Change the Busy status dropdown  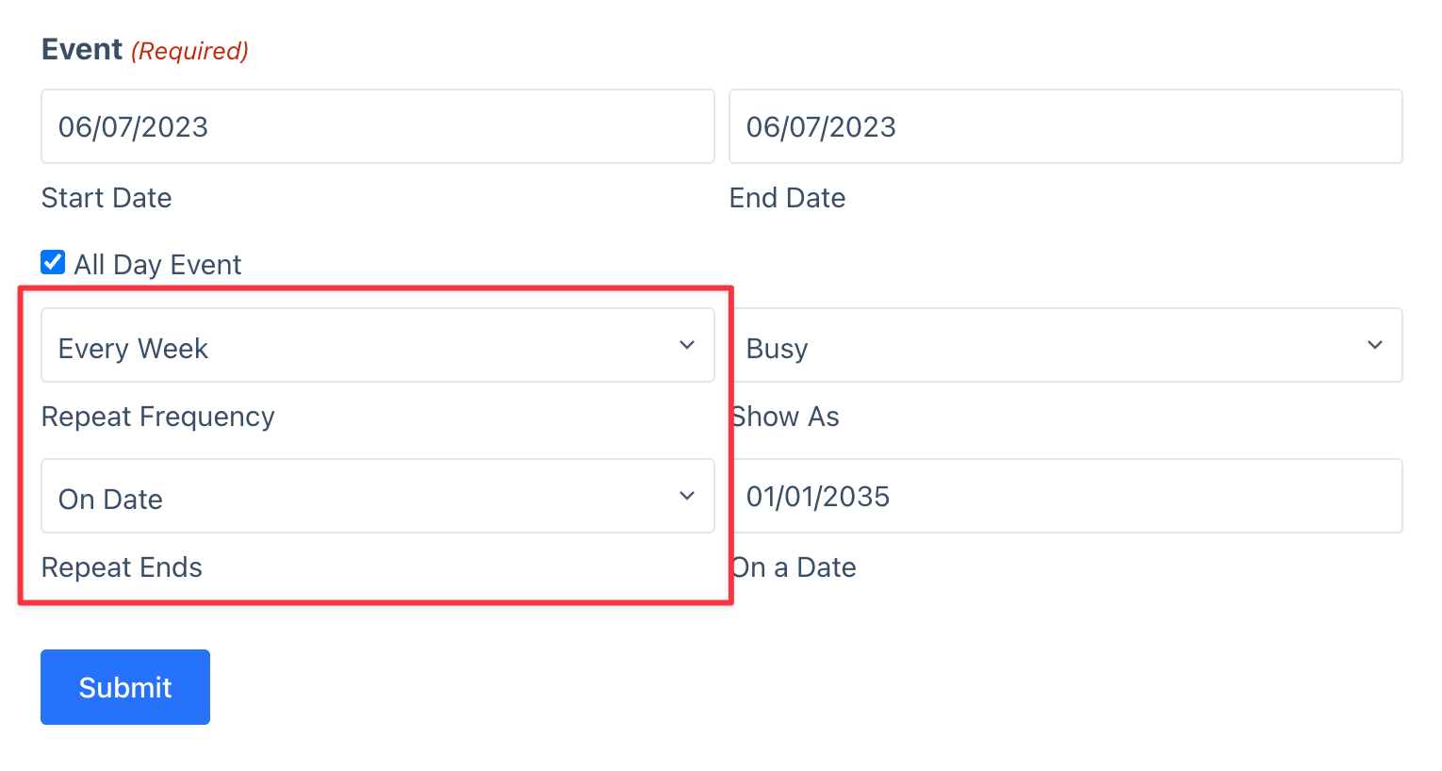(x=1065, y=345)
